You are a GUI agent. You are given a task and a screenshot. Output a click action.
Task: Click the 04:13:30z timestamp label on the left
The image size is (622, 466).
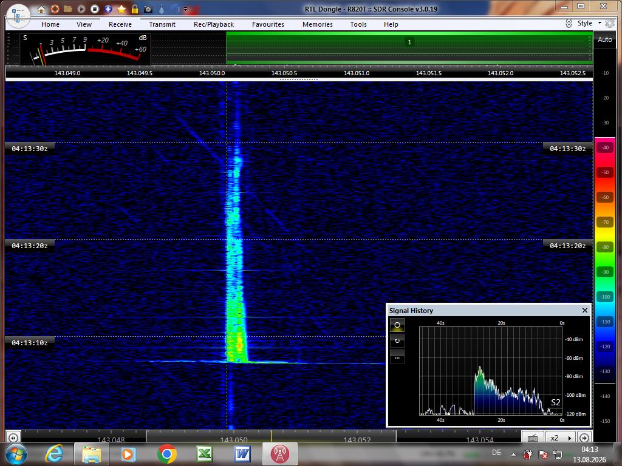click(30, 149)
